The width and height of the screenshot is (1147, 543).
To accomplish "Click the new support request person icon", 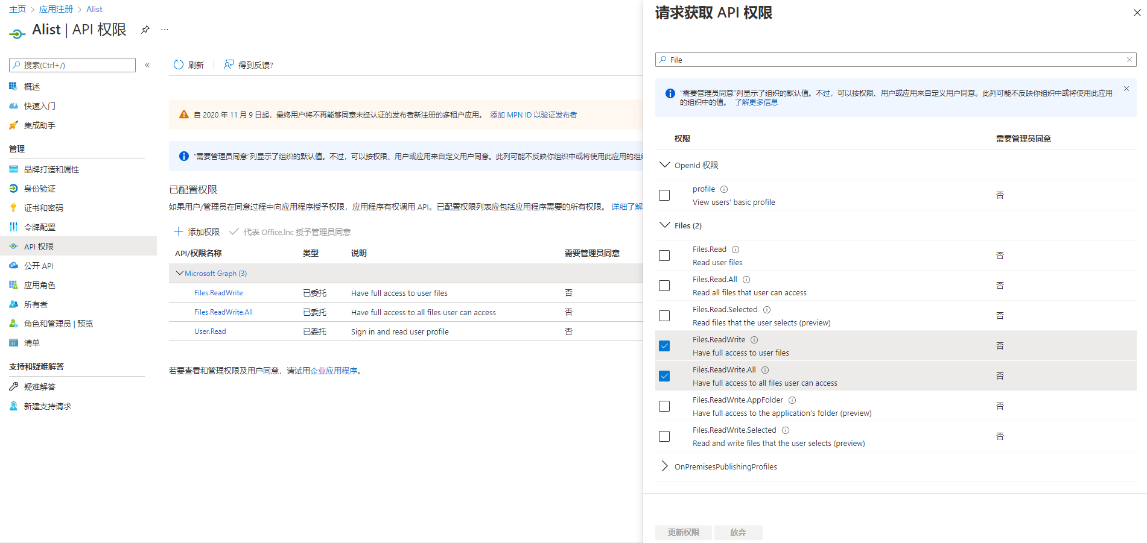I will 13,406.
